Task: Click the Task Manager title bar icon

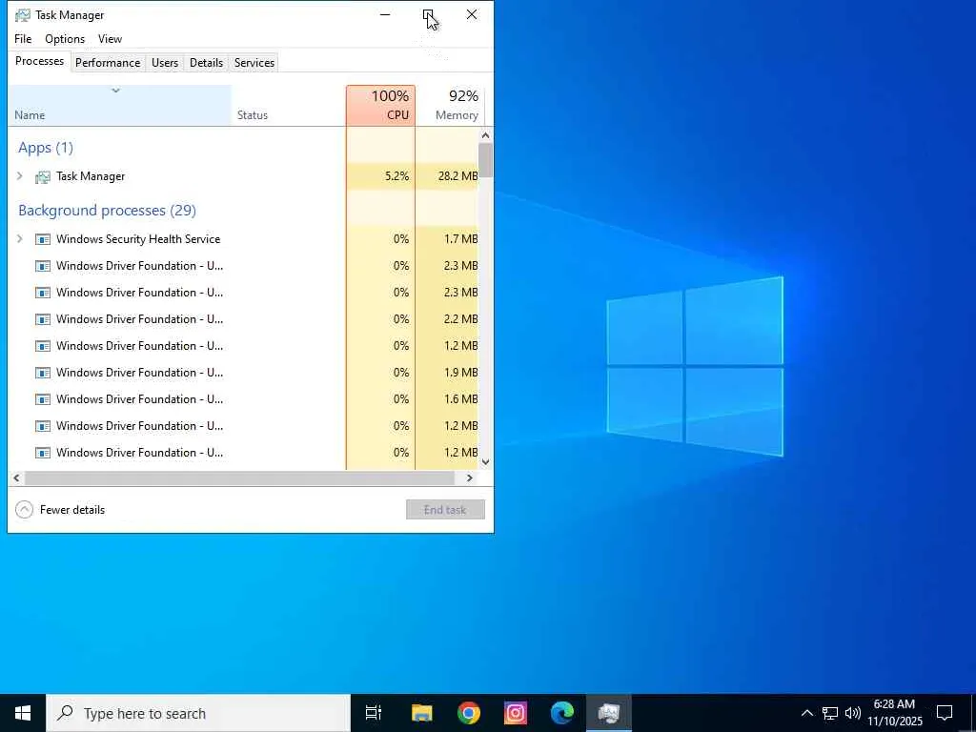Action: pyautogui.click(x=23, y=15)
